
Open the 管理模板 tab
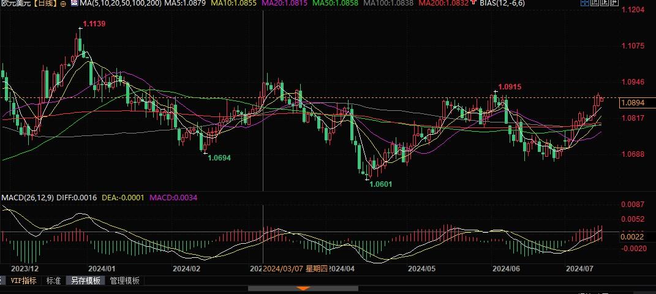tap(125, 281)
